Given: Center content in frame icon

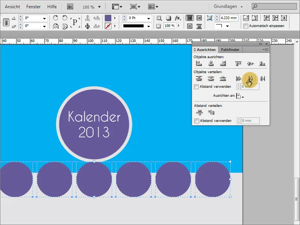Looking at the screenshot, I should click(284, 18).
